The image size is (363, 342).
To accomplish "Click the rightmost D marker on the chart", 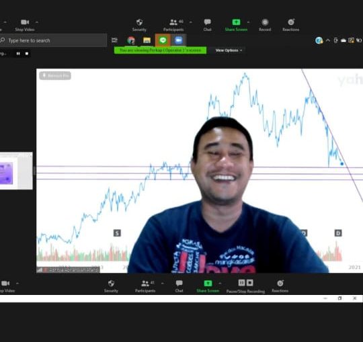I will coord(338,233).
